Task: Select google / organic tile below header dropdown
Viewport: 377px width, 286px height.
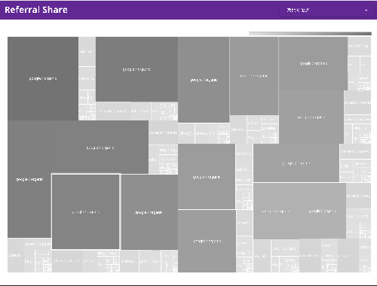Action: [x=313, y=63]
